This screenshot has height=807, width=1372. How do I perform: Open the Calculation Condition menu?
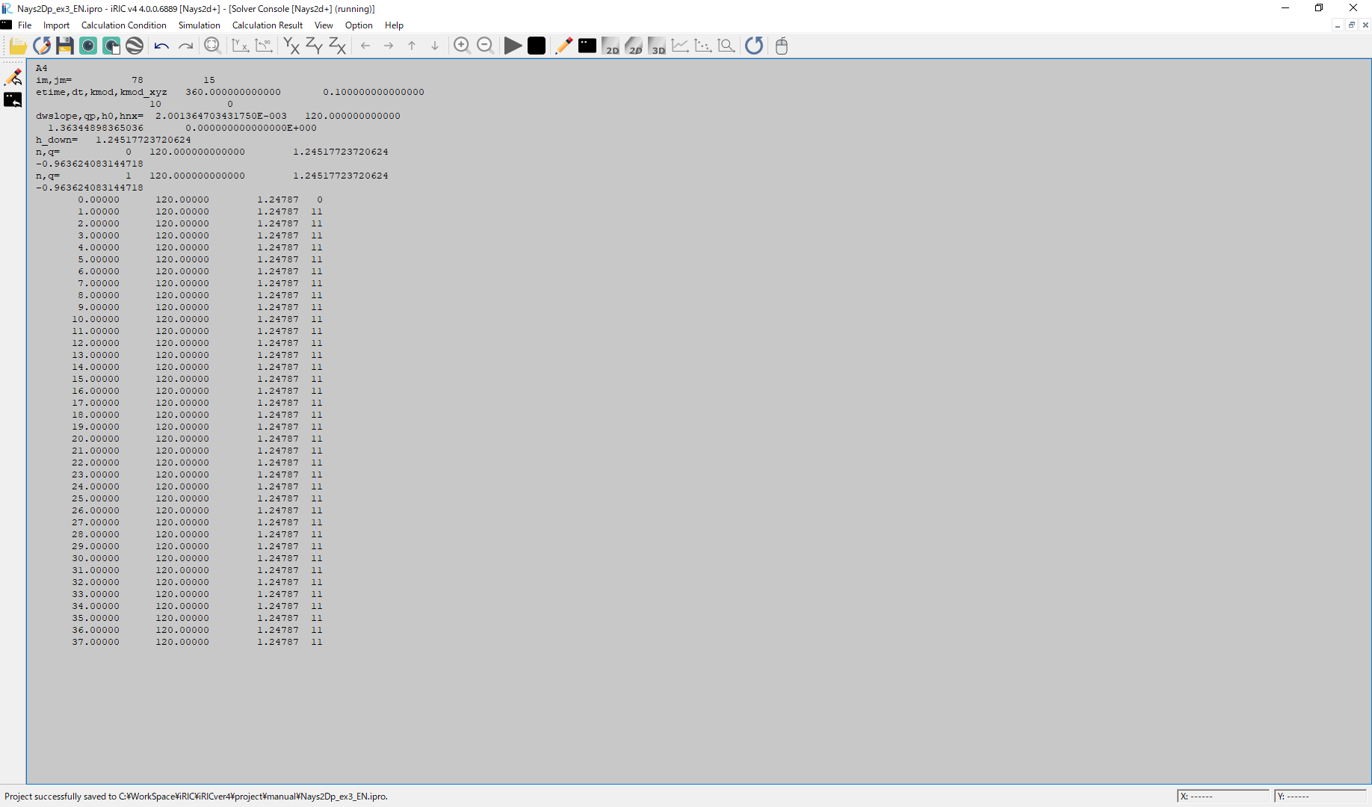[x=124, y=25]
